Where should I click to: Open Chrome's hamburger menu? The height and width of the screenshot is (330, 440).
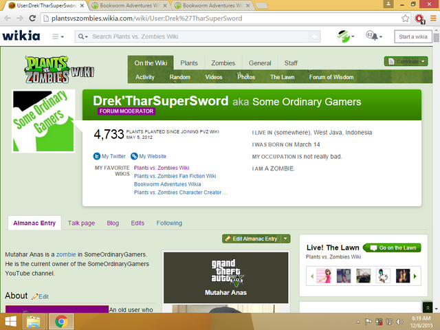coord(433,19)
